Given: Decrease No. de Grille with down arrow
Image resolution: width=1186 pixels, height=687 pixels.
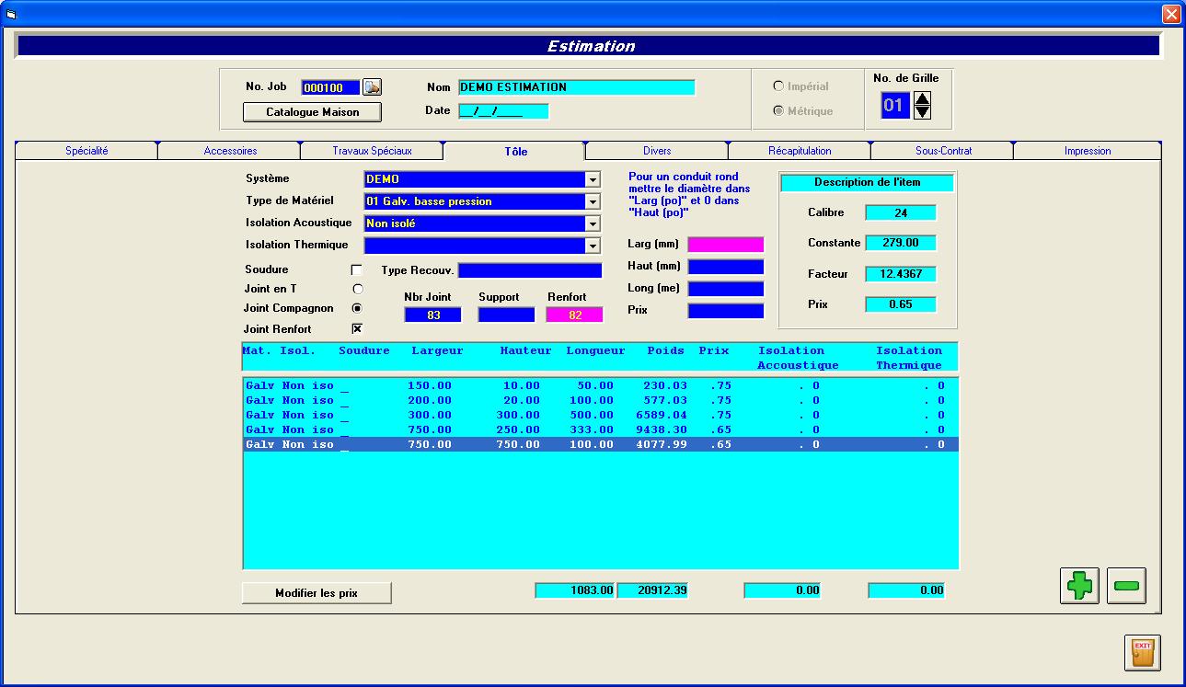Looking at the screenshot, I should click(922, 112).
